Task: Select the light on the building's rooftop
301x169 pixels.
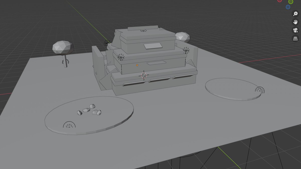Action: tap(143, 30)
